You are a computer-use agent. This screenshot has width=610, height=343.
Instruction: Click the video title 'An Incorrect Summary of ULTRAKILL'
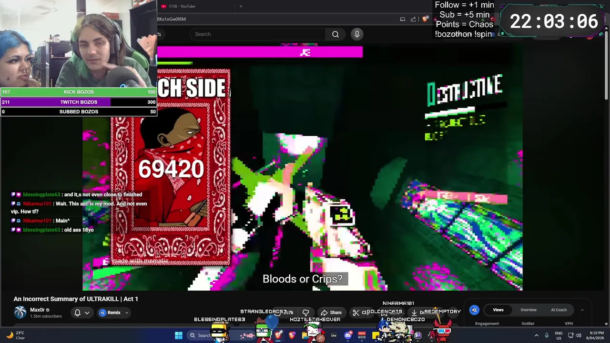pyautogui.click(x=76, y=299)
